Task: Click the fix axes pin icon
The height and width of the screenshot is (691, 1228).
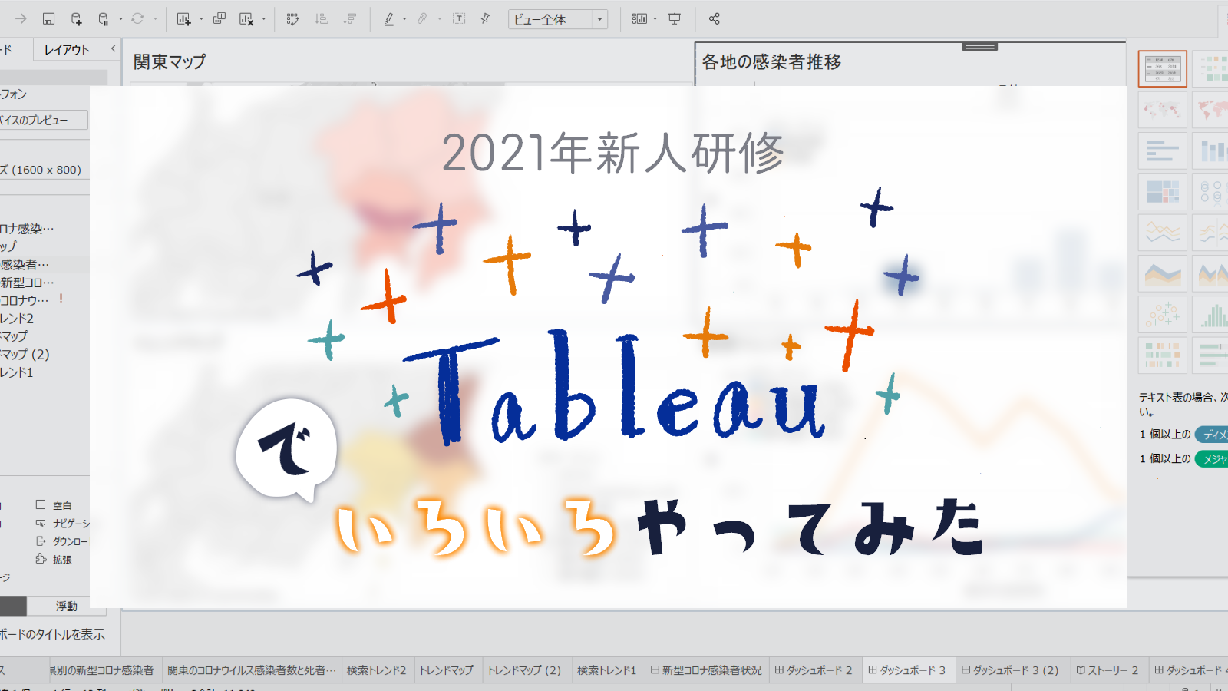Action: 485,18
